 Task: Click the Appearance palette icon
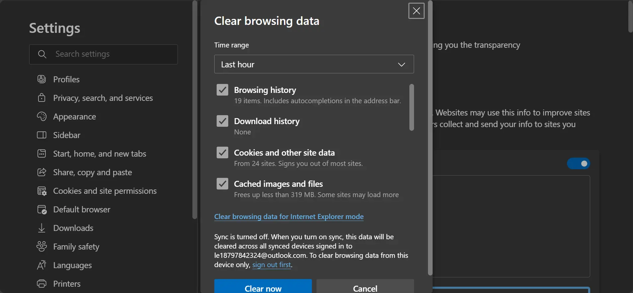(41, 116)
